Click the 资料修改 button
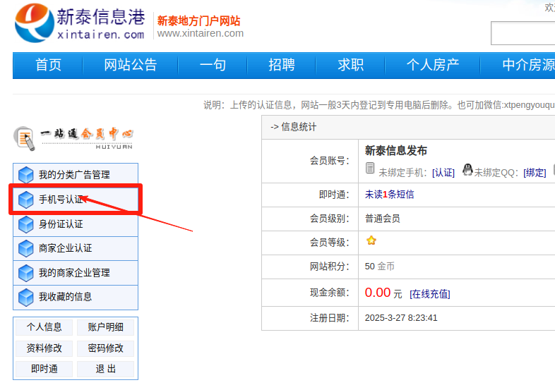The height and width of the screenshot is (385, 555). coord(44,348)
